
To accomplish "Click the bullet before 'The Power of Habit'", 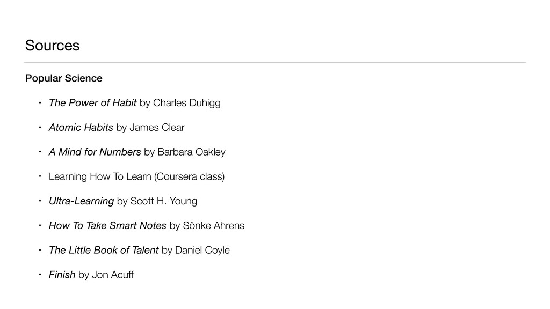I will (39, 103).
